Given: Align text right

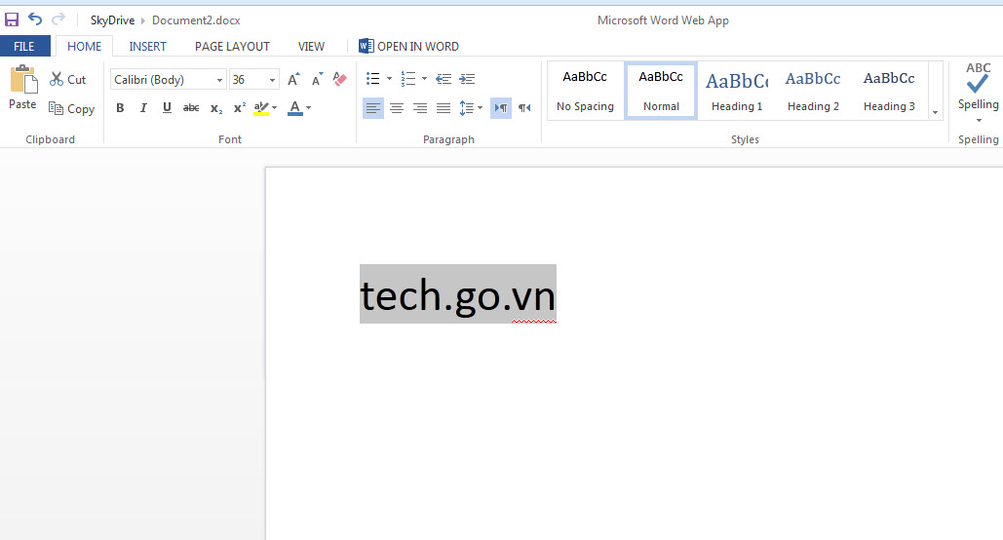Looking at the screenshot, I should click(419, 108).
